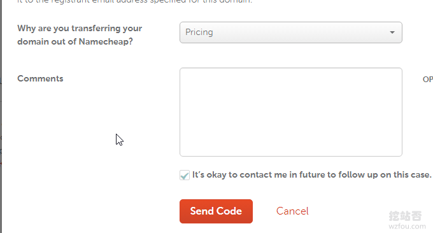Click the Comments field label
The height and width of the screenshot is (233, 433).
point(40,78)
